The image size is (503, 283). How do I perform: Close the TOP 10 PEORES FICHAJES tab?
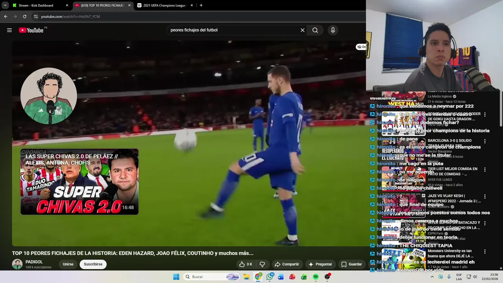tap(129, 6)
